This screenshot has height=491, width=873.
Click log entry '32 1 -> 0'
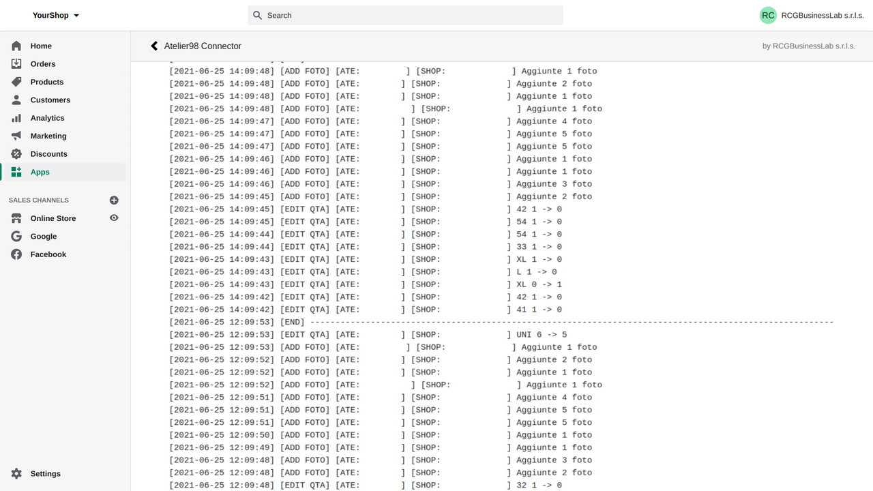(x=366, y=486)
